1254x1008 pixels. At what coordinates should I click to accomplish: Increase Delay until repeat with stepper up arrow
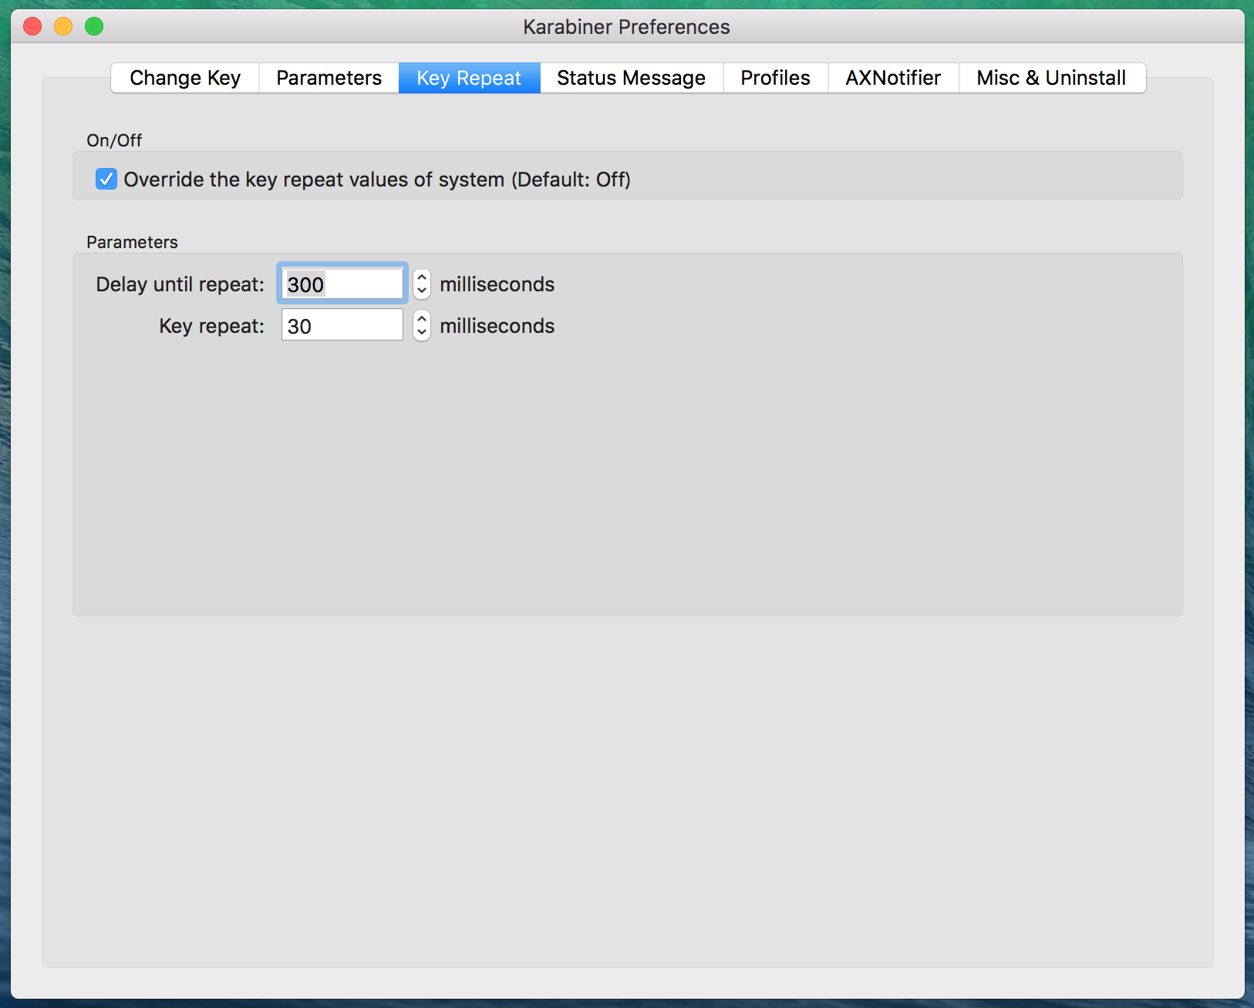(422, 277)
